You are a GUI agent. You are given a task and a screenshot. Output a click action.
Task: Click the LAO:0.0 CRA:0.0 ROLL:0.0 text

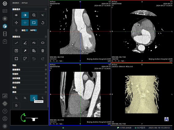122,67
